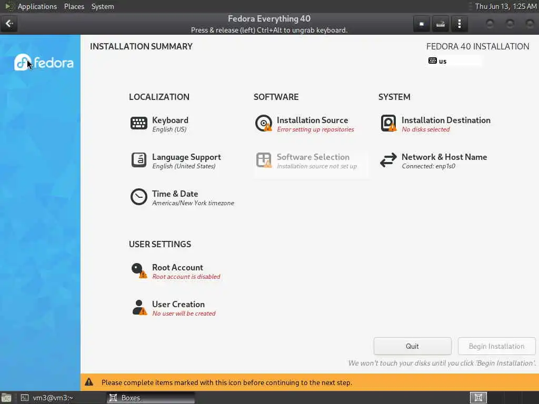Open the Root Account key icon

coord(139,270)
